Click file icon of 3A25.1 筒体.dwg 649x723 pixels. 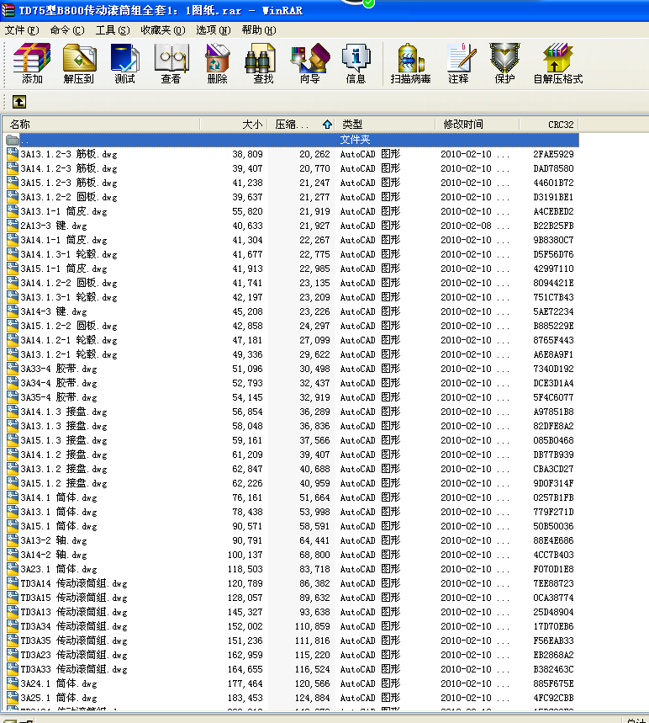[x=13, y=698]
